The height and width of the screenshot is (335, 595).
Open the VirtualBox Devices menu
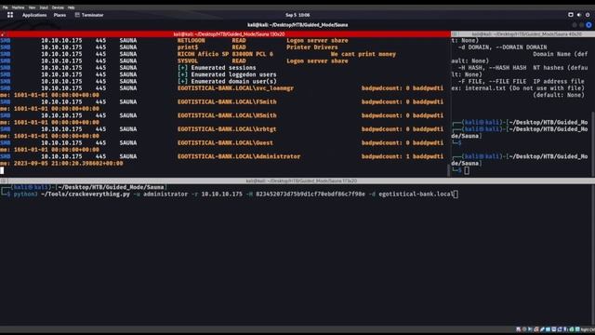[x=58, y=7]
